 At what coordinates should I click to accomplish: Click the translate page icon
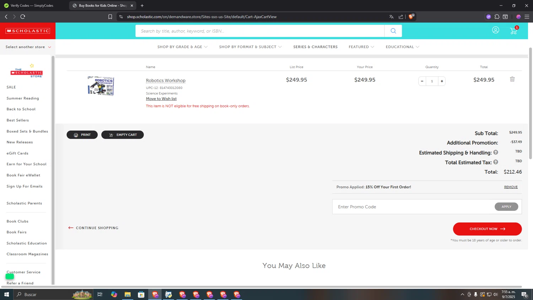[391, 17]
